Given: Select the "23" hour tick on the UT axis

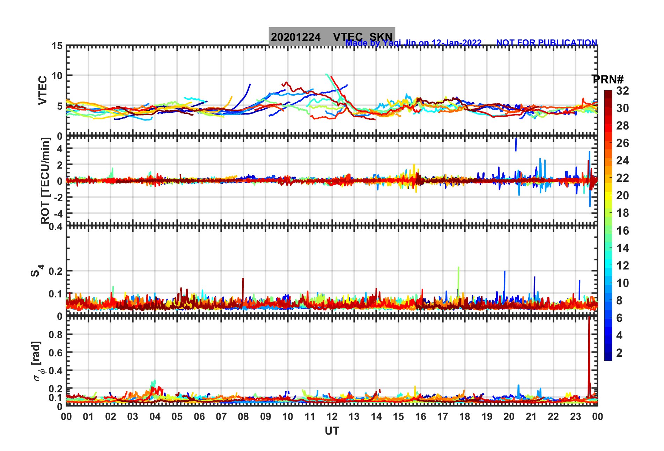Looking at the screenshot, I should [x=575, y=416].
